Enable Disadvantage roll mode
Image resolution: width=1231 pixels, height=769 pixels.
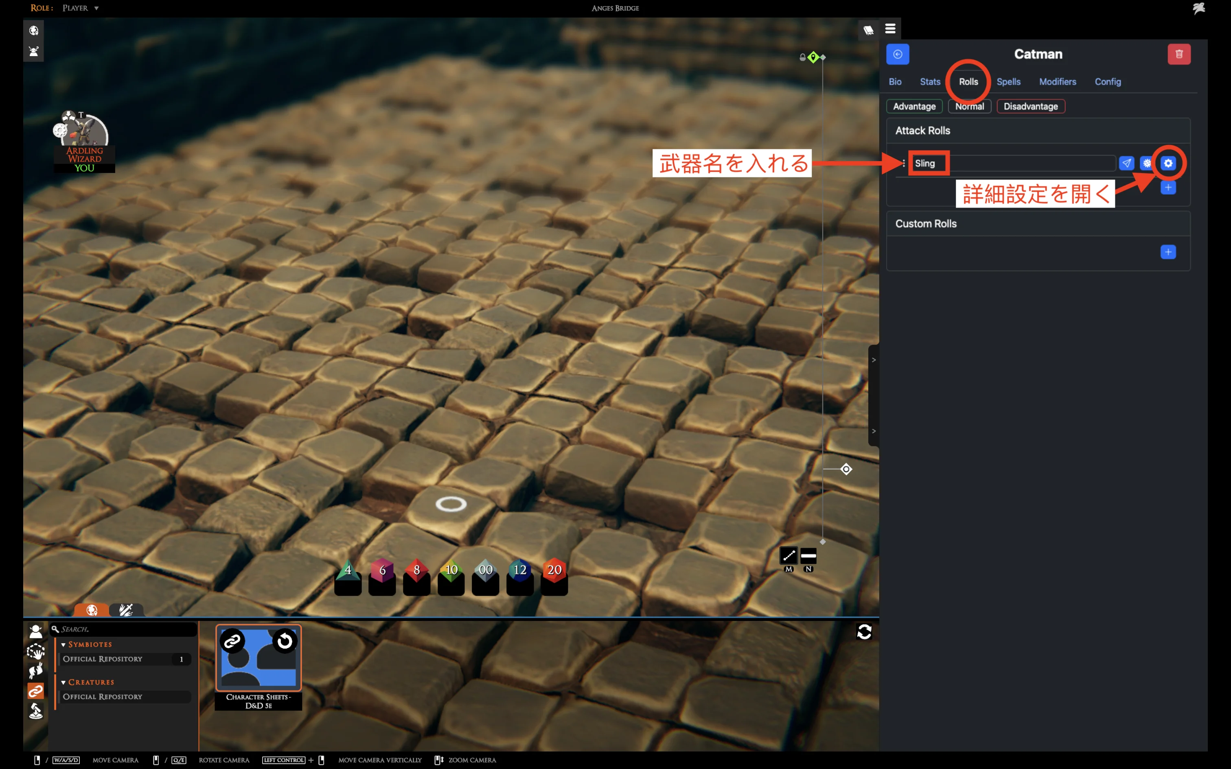tap(1031, 106)
